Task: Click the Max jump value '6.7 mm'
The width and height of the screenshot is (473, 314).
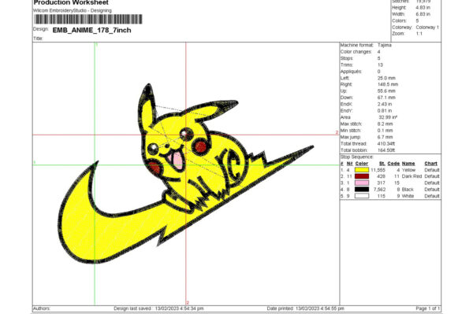Action: [x=385, y=137]
